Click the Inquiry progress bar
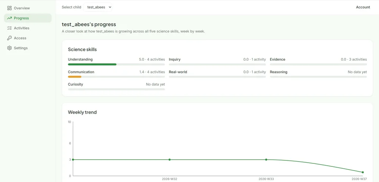Viewport: 379px width, 182px height. (x=217, y=64)
